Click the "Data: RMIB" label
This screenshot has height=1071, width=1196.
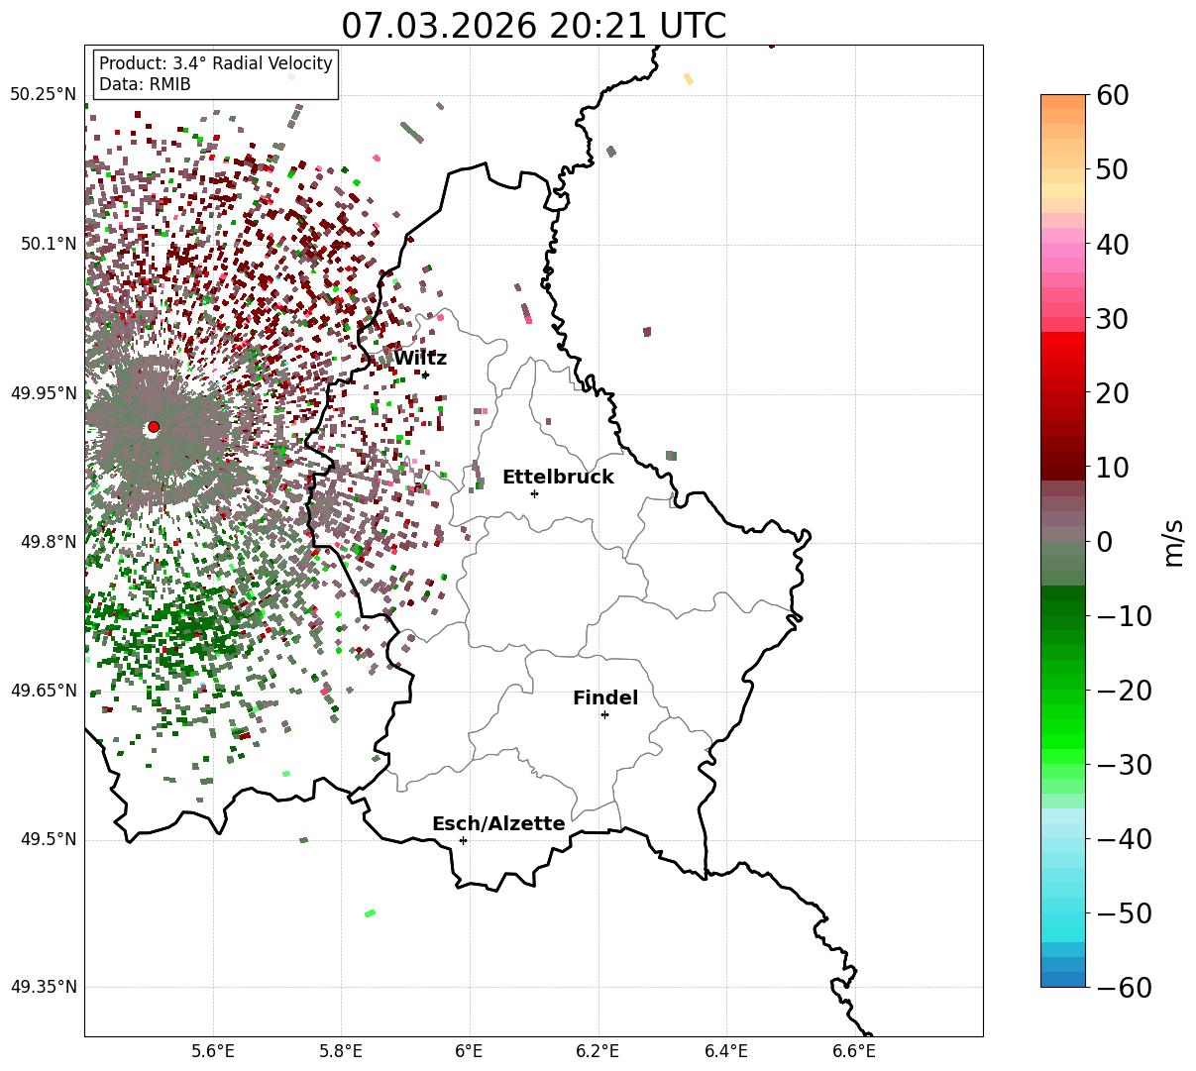(145, 85)
